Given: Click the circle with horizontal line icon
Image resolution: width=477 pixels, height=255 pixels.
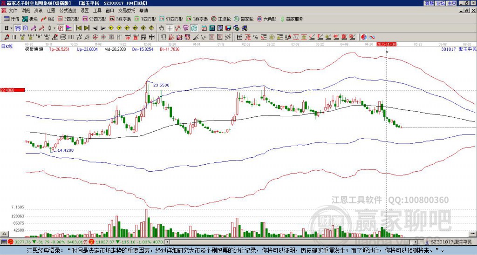Looking at the screenshot, I should pyautogui.click(x=63, y=37).
